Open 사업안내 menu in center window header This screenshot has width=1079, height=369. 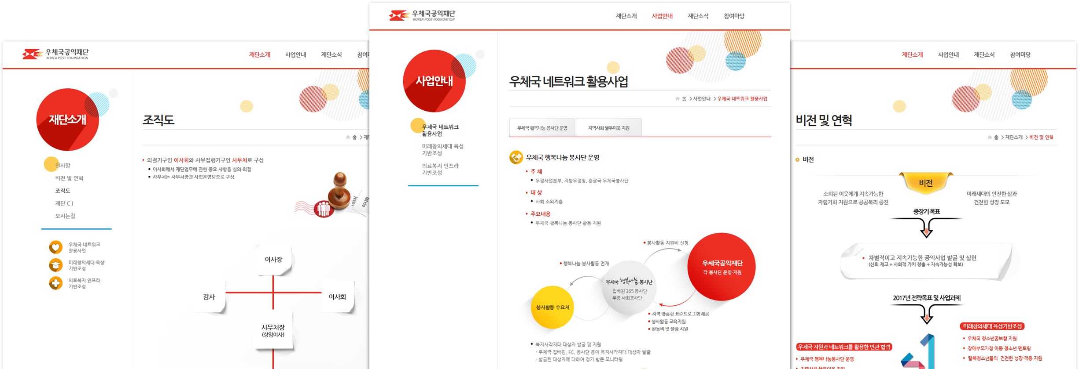[662, 16]
